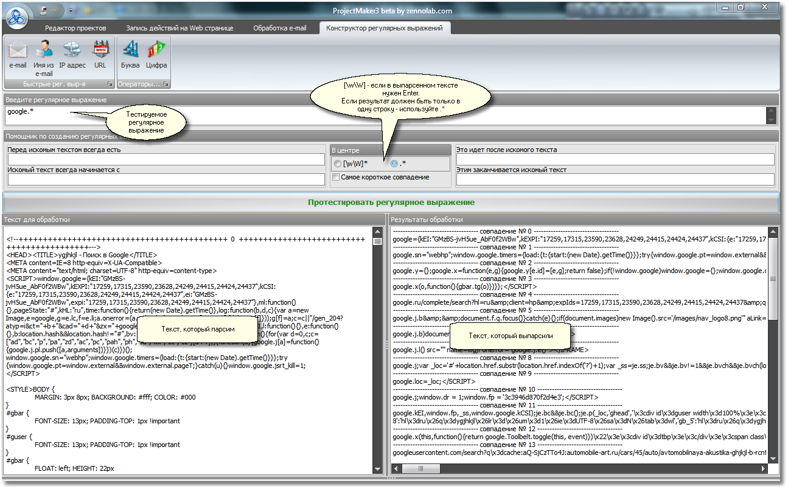Image resolution: width=788 pixels, height=489 pixels.
Task: Click the e-mail quick regex icon
Action: [18, 54]
